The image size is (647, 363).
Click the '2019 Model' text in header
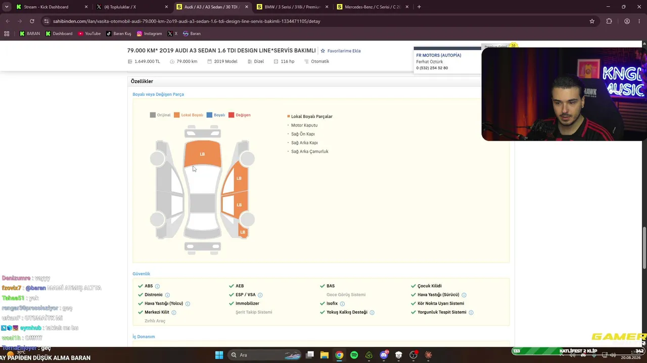click(225, 62)
